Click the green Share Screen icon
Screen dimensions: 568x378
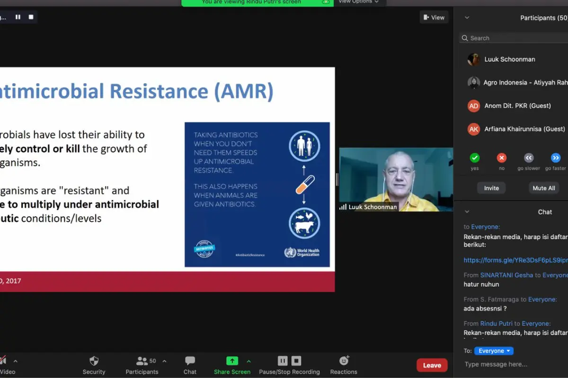(232, 361)
